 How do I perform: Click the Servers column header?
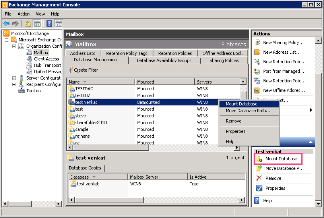pos(218,82)
